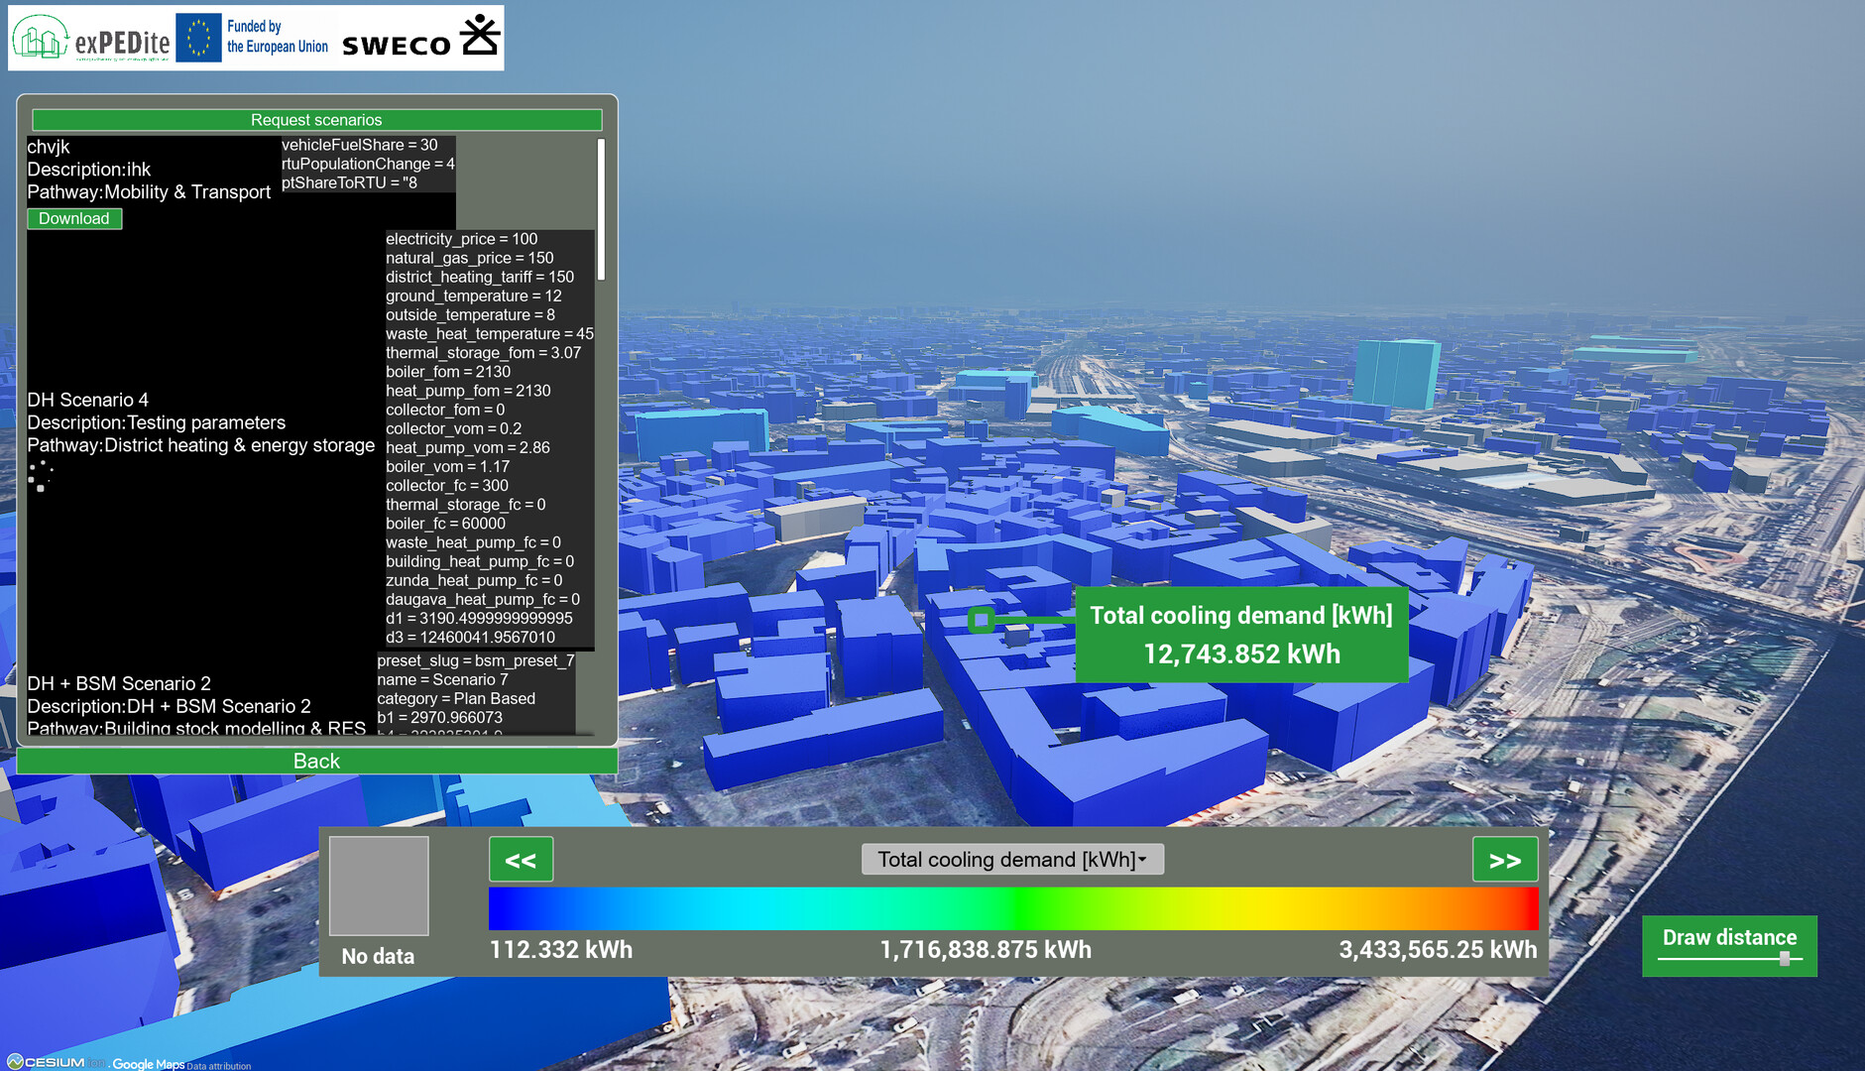The image size is (1865, 1071).
Task: Click the exPEDite logo
Action: 90,39
